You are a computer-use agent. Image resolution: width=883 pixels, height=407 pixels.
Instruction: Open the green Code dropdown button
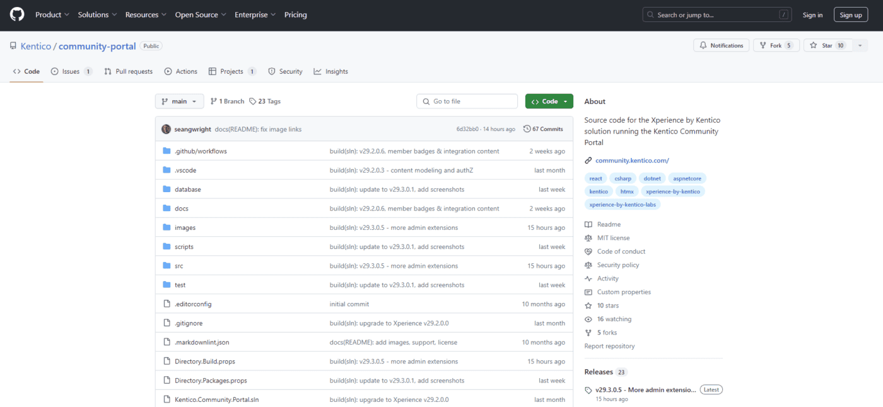point(549,101)
